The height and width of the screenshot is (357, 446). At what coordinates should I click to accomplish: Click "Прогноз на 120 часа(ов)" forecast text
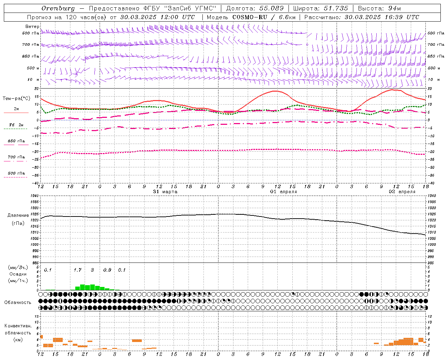pos(67,17)
